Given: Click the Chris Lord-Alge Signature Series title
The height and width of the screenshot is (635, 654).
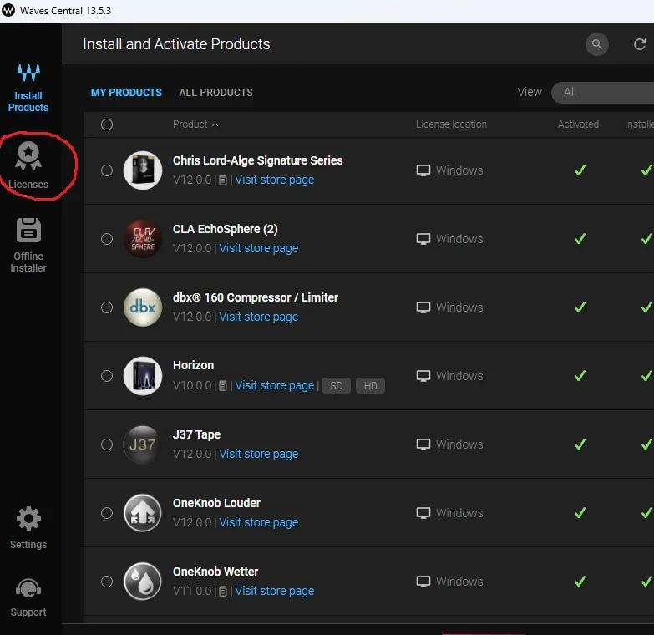Looking at the screenshot, I should pyautogui.click(x=258, y=160).
